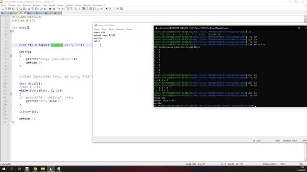Open the Makrolar menu
The width and height of the screenshot is (307, 172).
point(69,5)
